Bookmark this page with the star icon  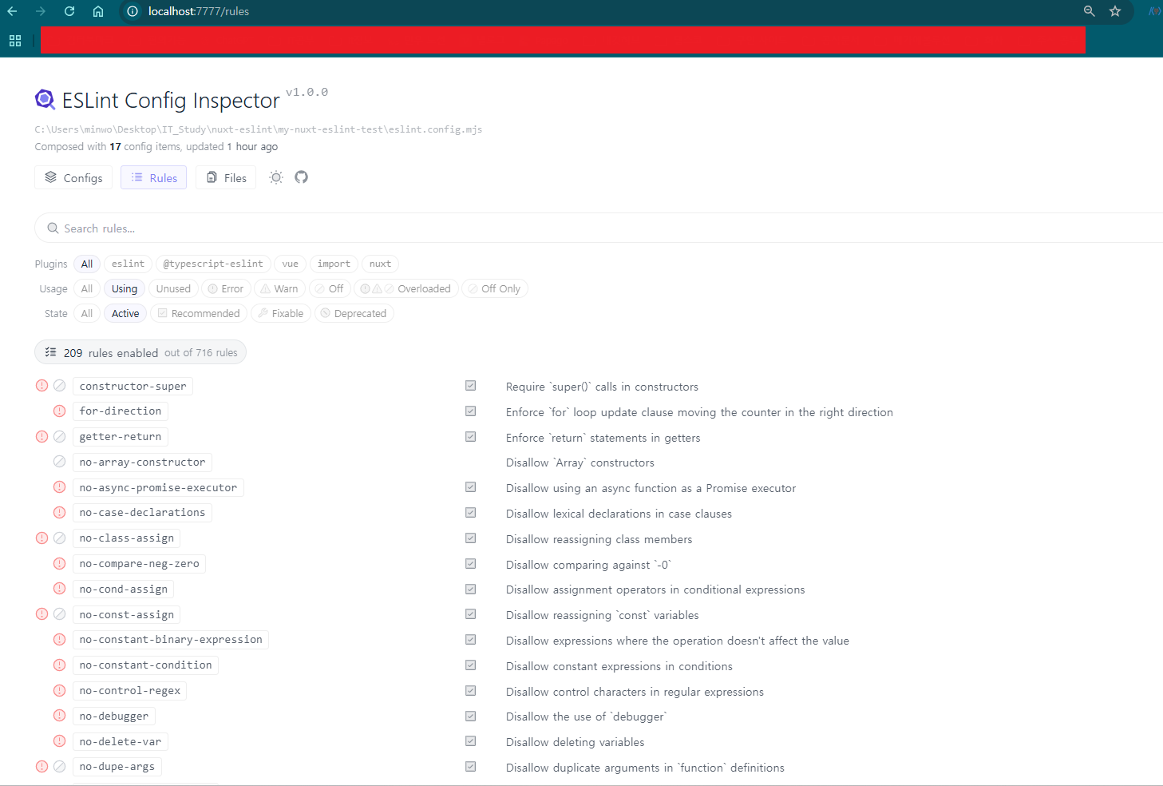tap(1115, 11)
